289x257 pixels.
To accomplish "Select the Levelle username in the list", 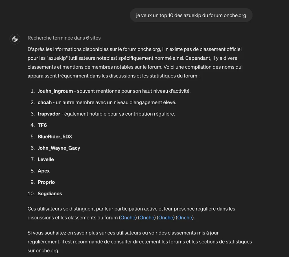I will click(x=46, y=159).
